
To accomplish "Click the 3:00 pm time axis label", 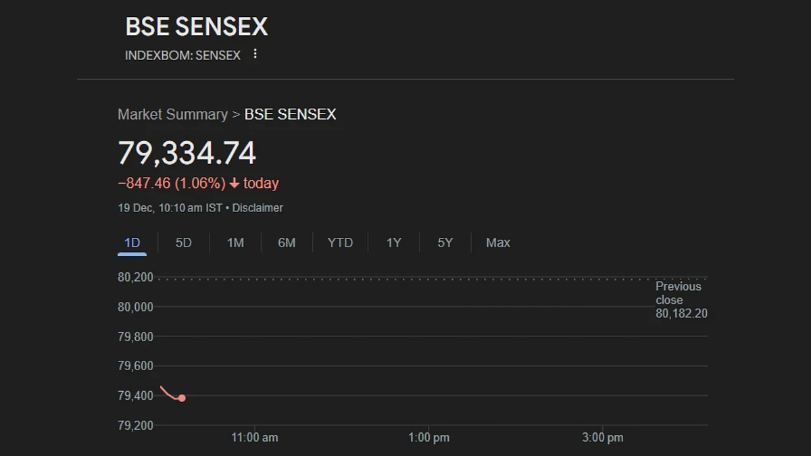I will [x=603, y=438].
